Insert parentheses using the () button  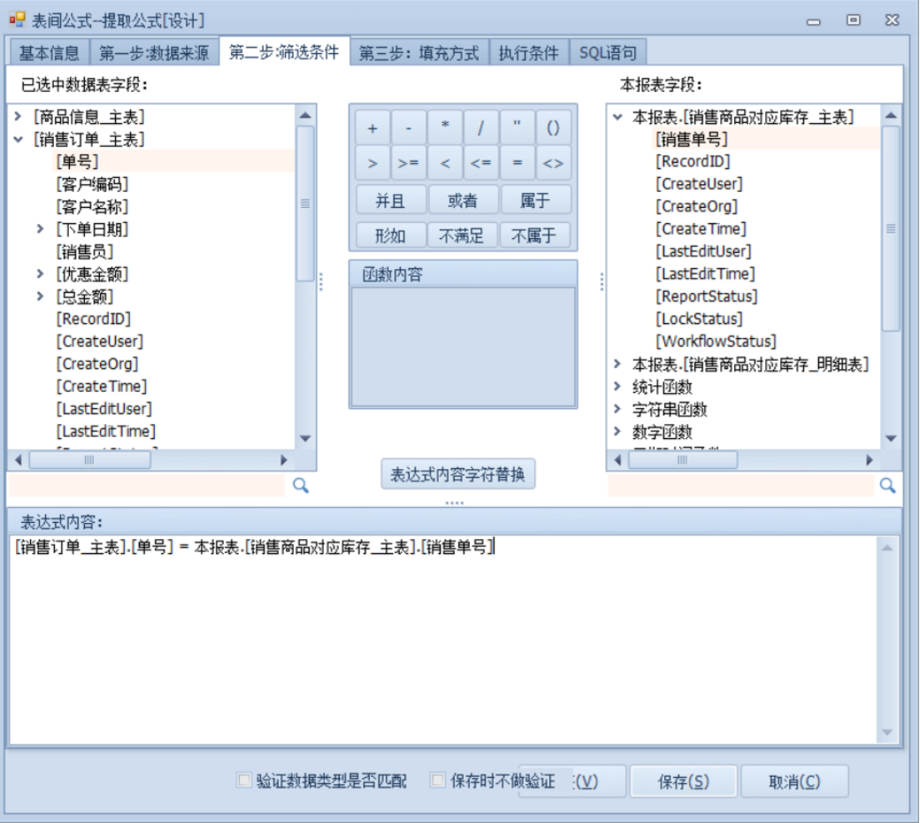[x=553, y=128]
